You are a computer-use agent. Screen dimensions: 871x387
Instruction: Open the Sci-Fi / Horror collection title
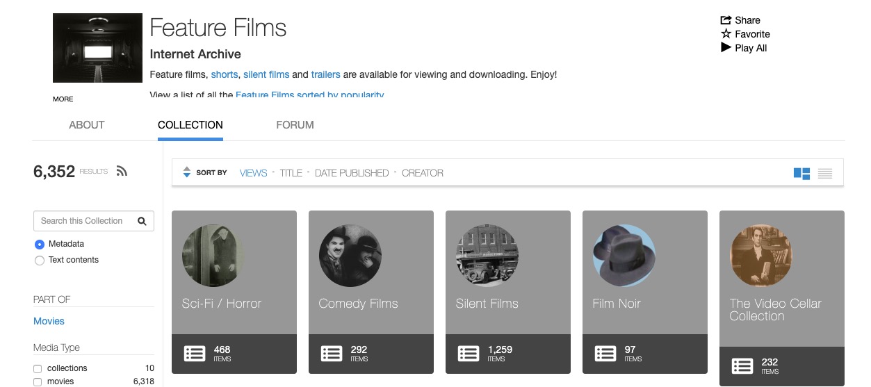(222, 304)
